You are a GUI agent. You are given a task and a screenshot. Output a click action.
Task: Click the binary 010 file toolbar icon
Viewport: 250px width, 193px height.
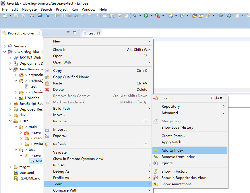(32, 16)
